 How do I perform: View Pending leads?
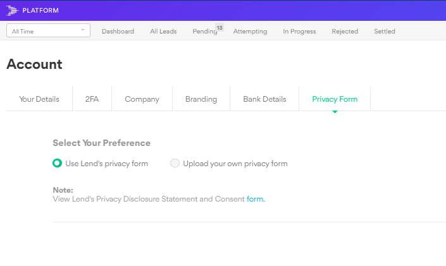tap(204, 32)
